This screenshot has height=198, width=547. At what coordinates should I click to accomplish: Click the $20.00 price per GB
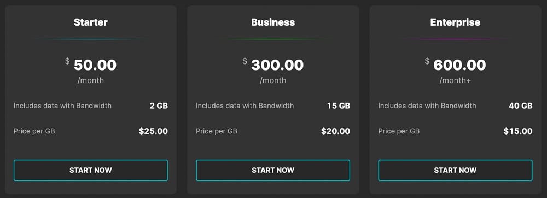tap(336, 131)
